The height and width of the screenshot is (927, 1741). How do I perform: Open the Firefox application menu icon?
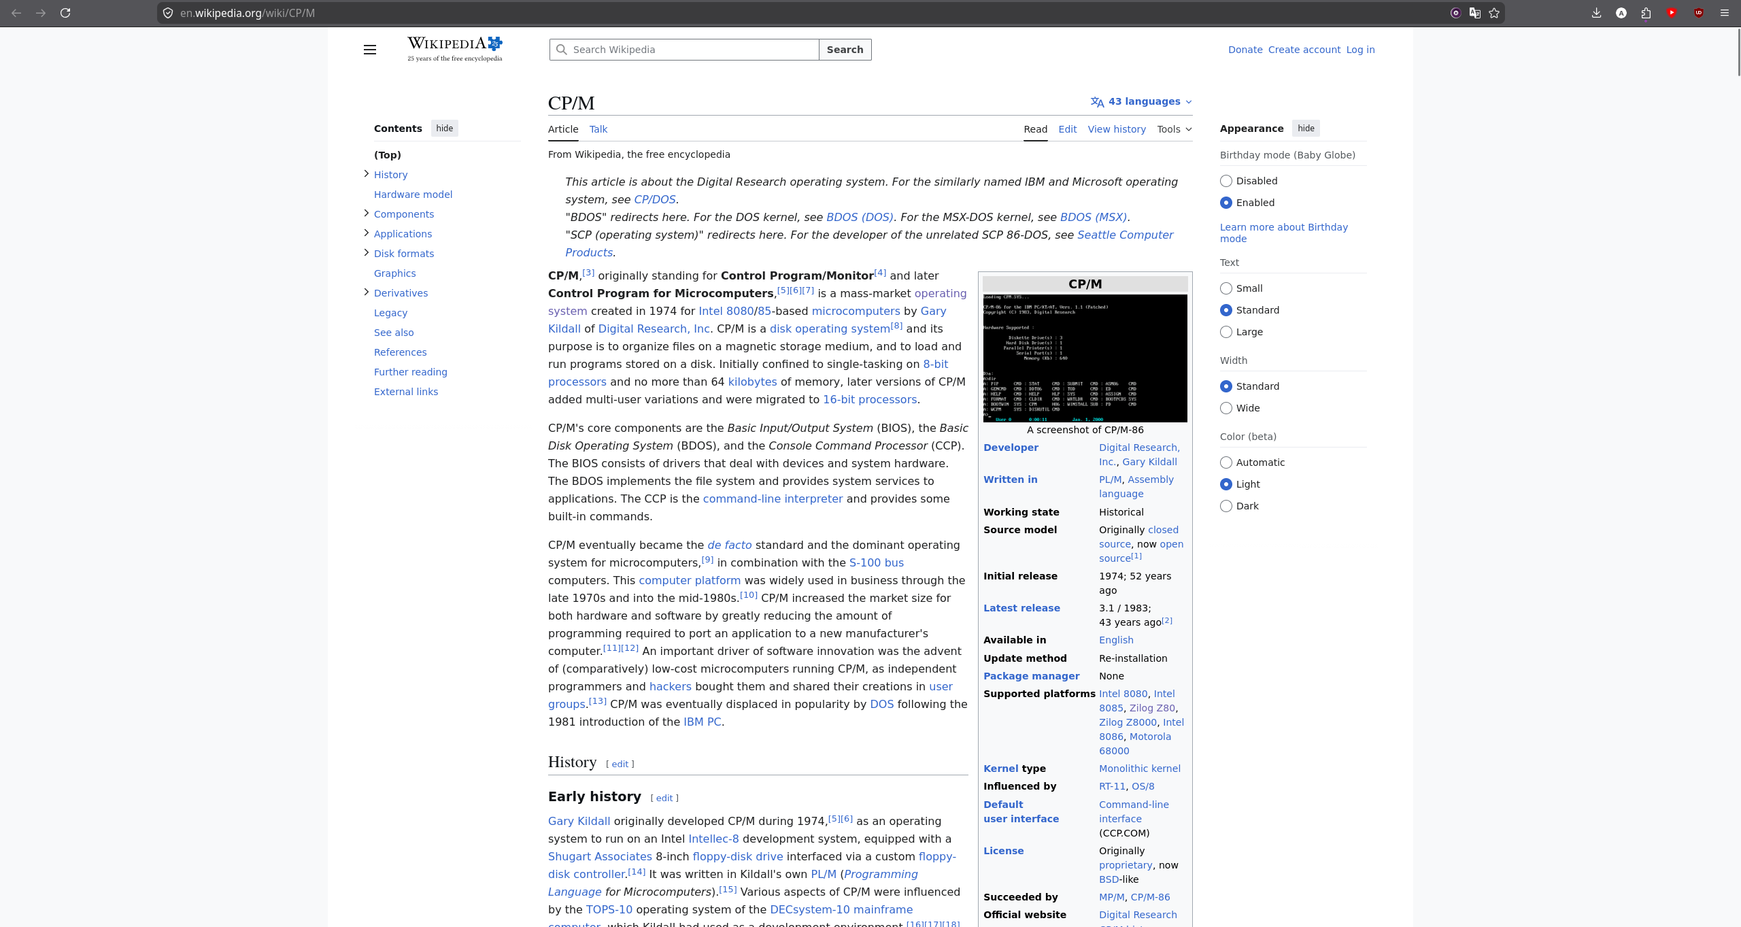point(1724,13)
